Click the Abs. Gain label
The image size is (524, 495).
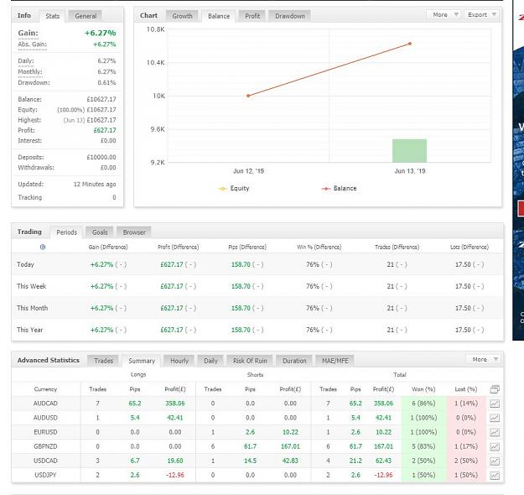pyautogui.click(x=33, y=44)
